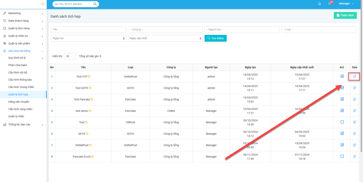This screenshot has height=182, width=363.
Task: Click edit icon for Test VTP row
Action: (354, 76)
